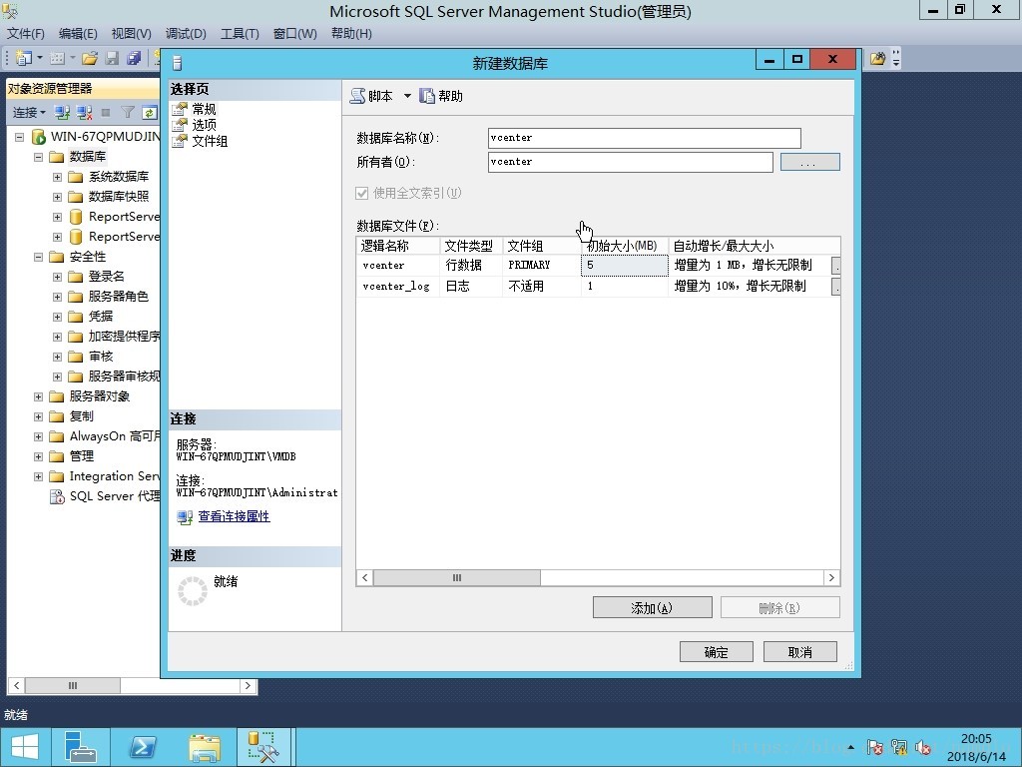
Task: Open PowerShell from taskbar
Action: pos(143,747)
